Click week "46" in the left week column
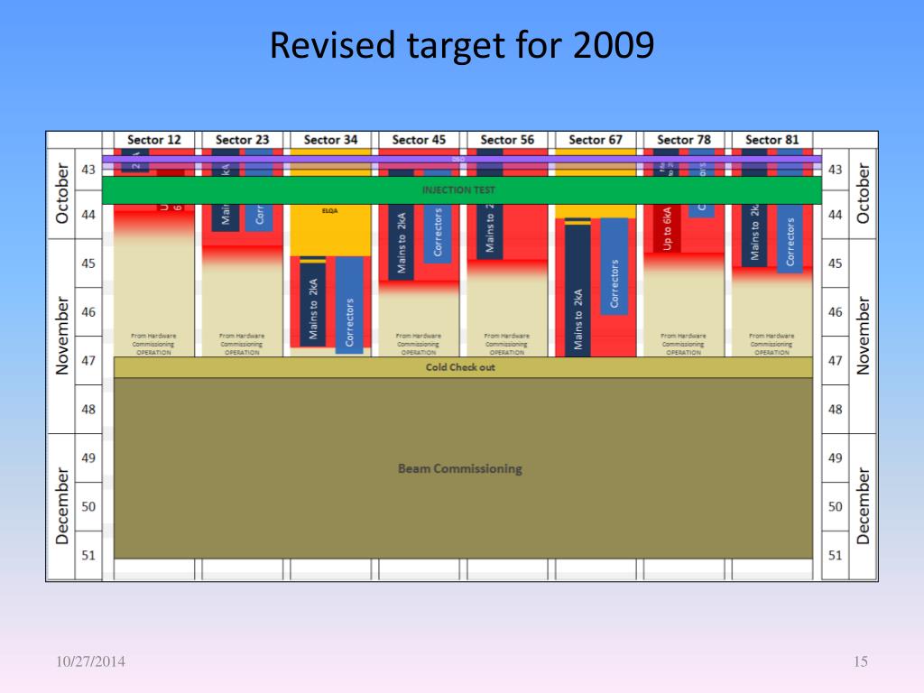924x693 pixels. pyautogui.click(x=88, y=312)
